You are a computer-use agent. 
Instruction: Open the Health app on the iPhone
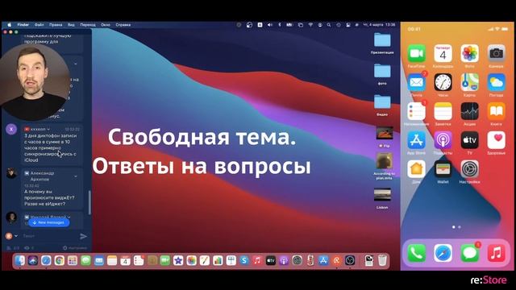497,140
